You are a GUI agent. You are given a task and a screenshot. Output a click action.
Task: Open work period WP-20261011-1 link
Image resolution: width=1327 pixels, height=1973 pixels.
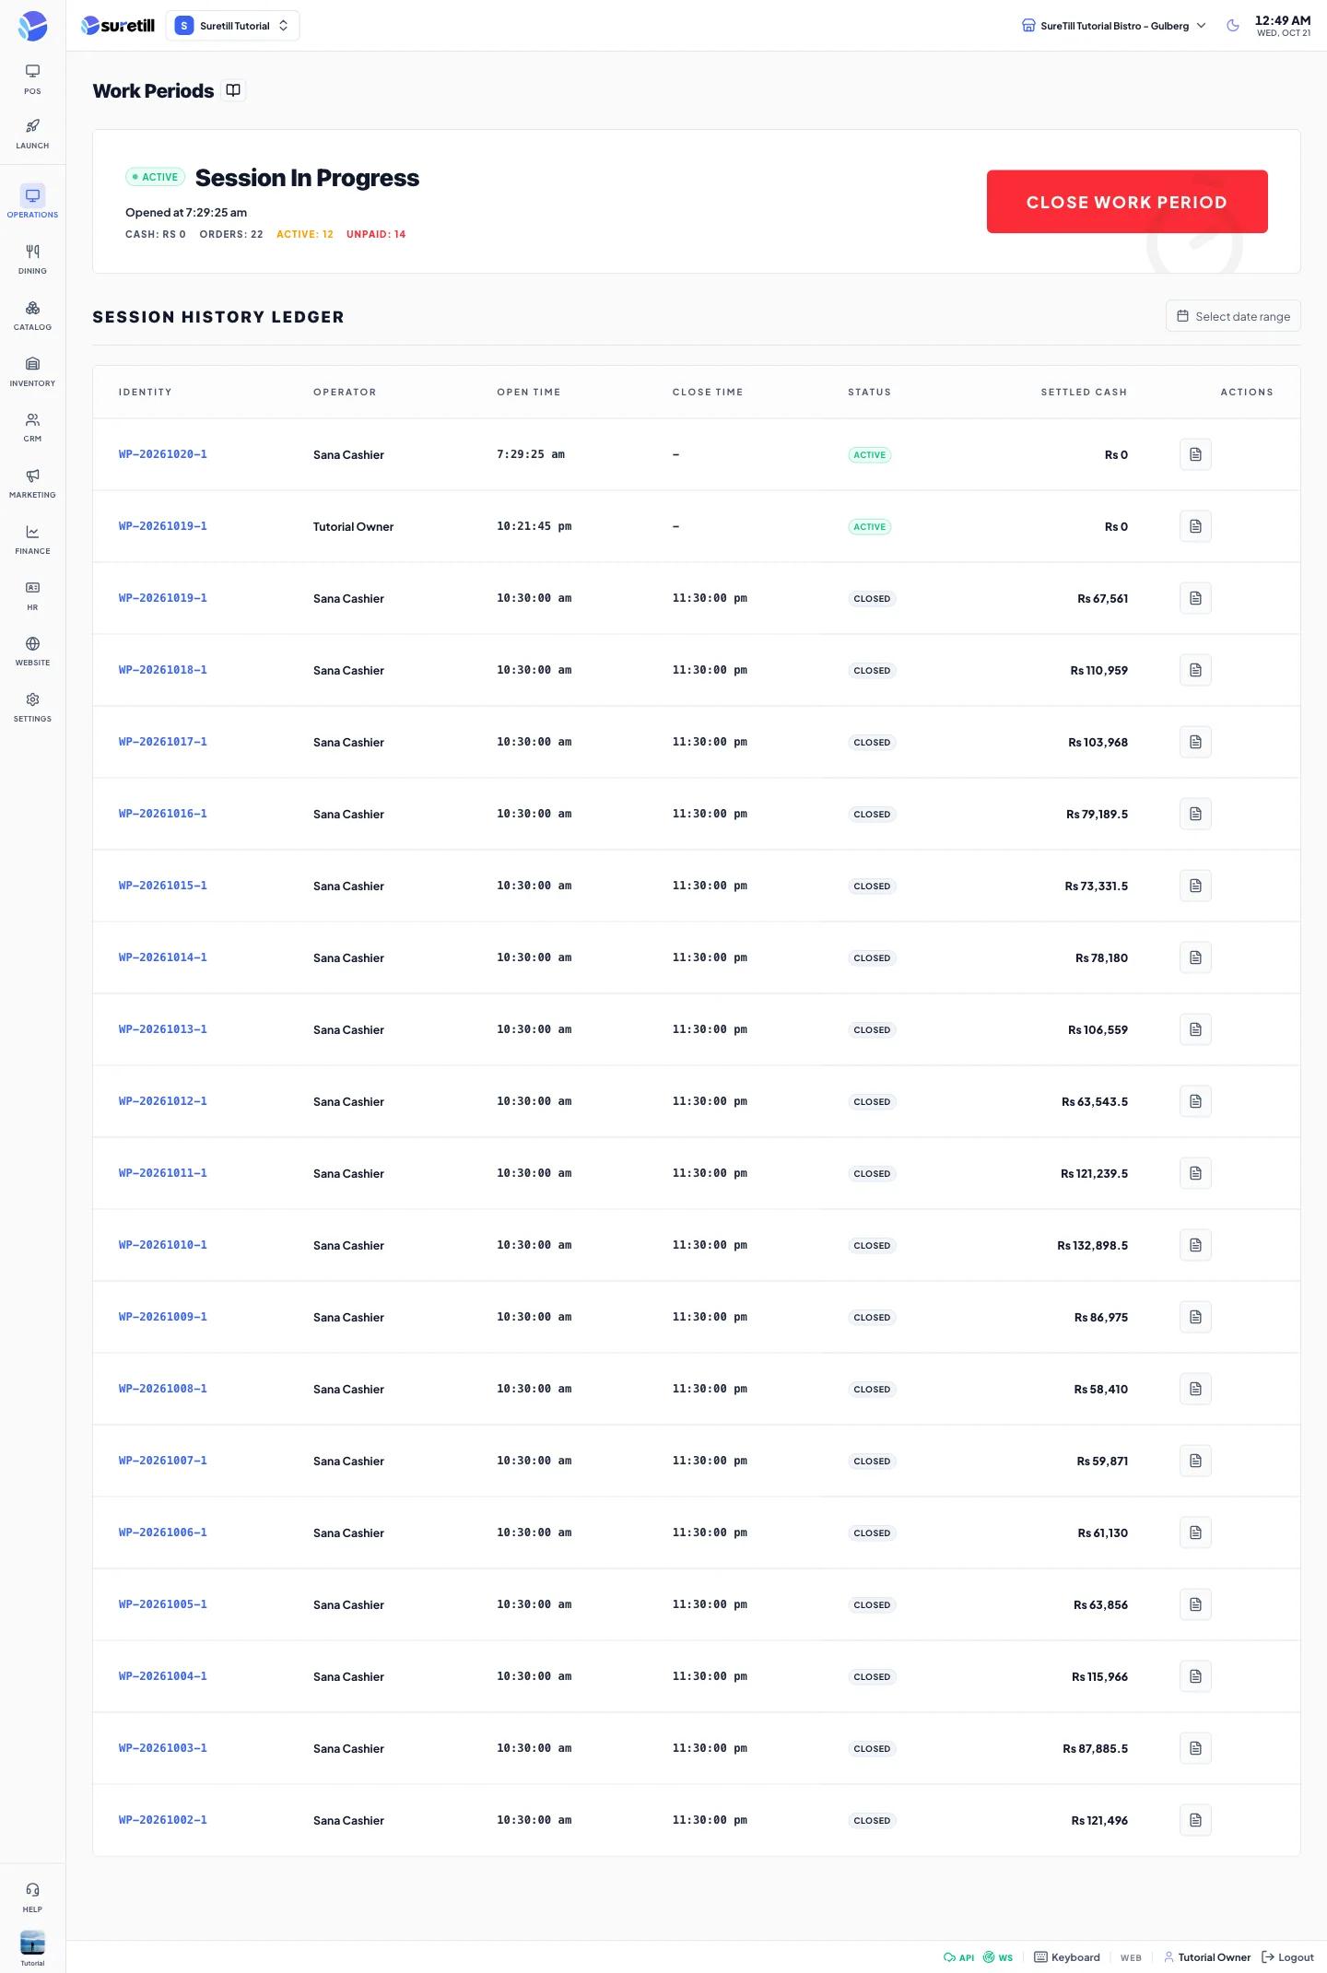[163, 1173]
